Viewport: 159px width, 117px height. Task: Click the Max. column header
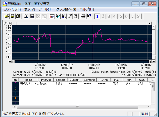pos(117,80)
